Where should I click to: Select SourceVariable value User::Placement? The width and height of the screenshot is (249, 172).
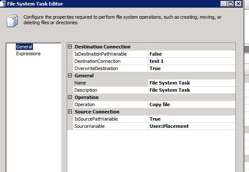[192, 126]
